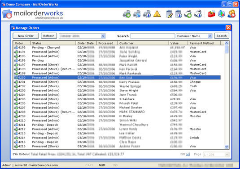Sort by the Customer column header
This screenshot has height=169, width=240.
(x=143, y=43)
